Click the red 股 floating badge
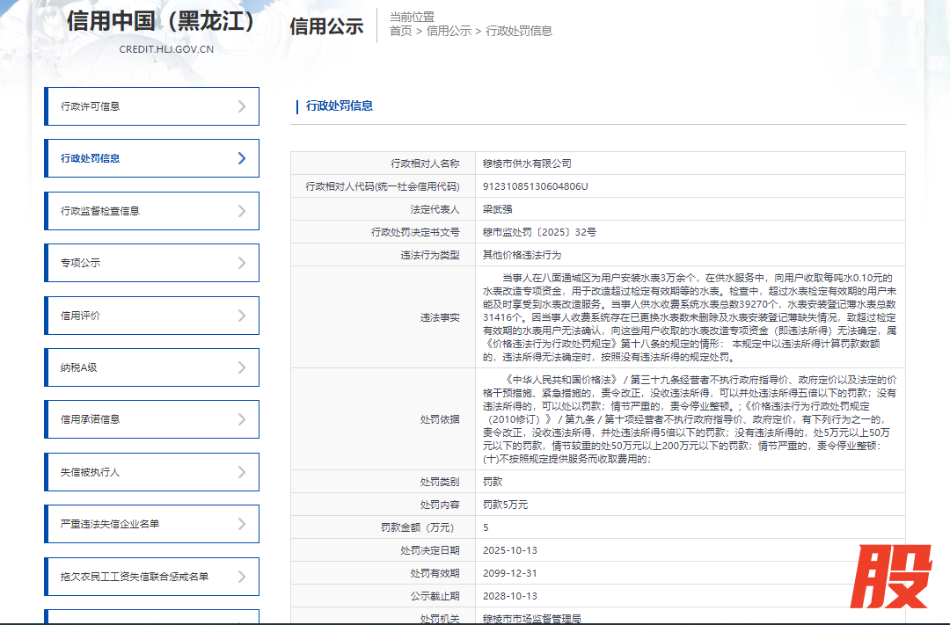 click(x=895, y=578)
